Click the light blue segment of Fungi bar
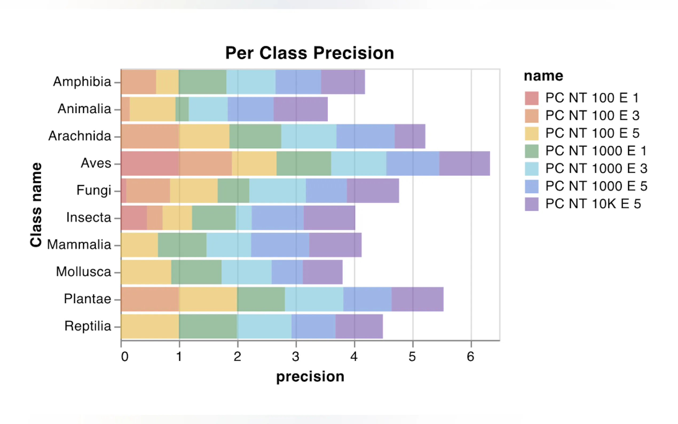This screenshot has width=678, height=424. pyautogui.click(x=278, y=191)
